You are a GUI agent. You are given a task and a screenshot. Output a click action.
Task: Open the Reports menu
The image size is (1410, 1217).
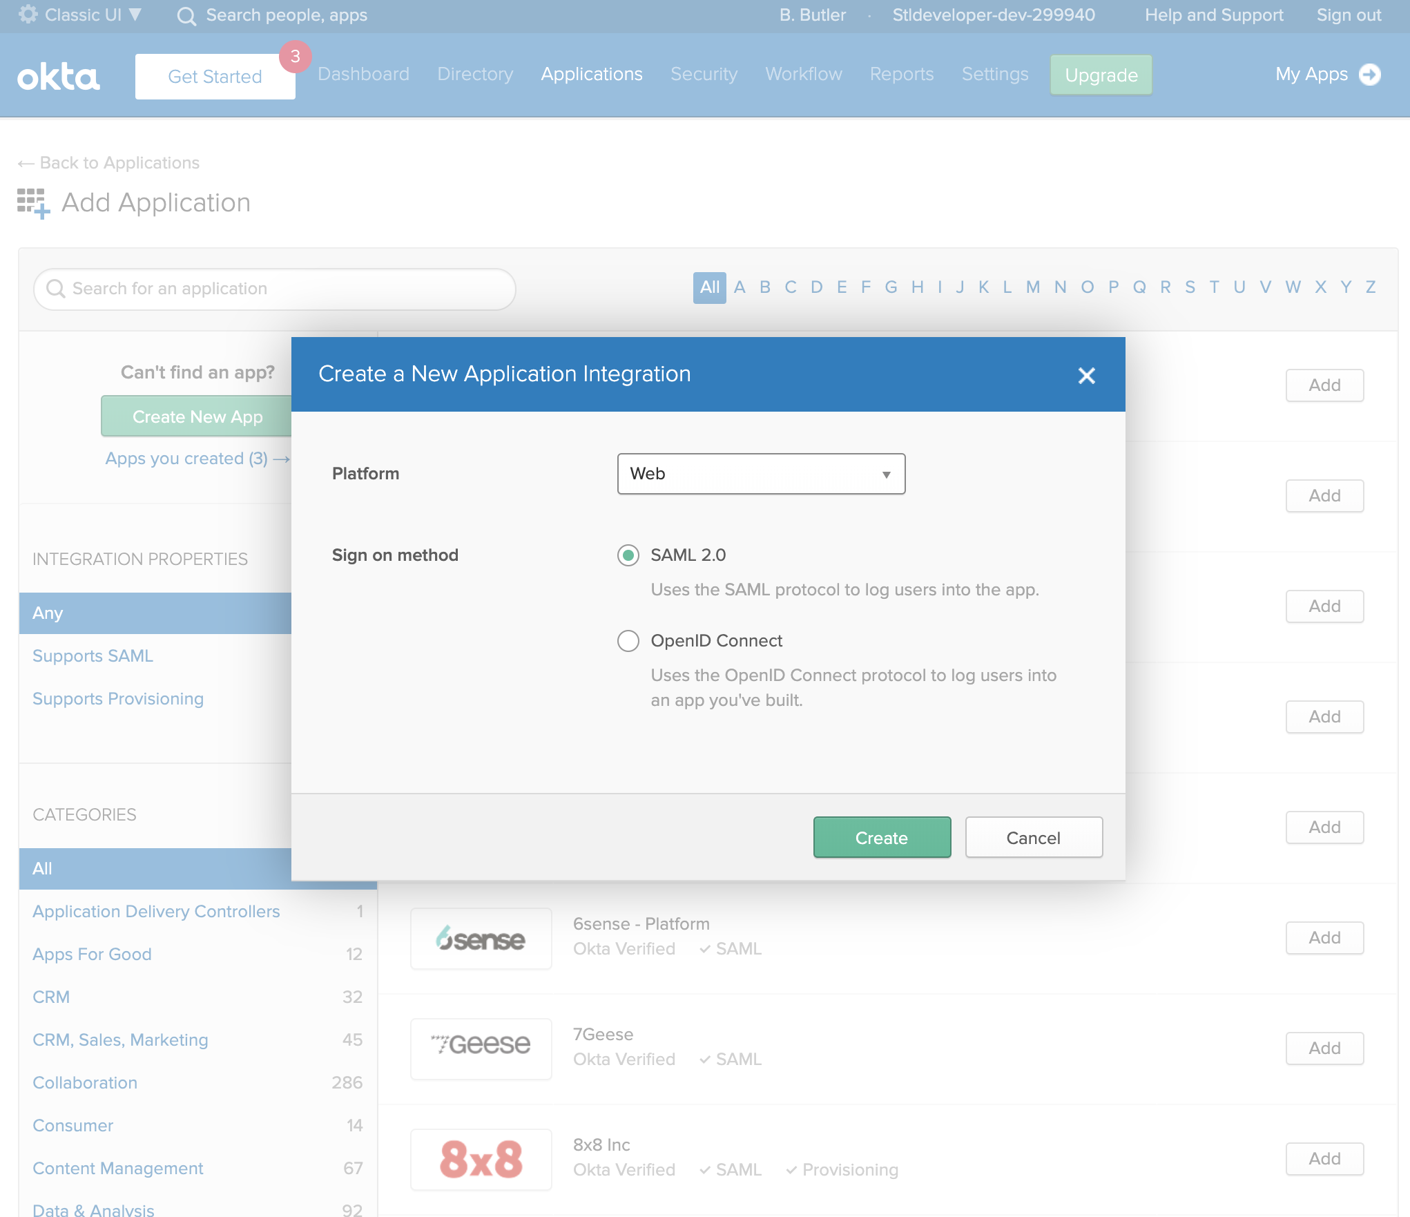pos(902,74)
